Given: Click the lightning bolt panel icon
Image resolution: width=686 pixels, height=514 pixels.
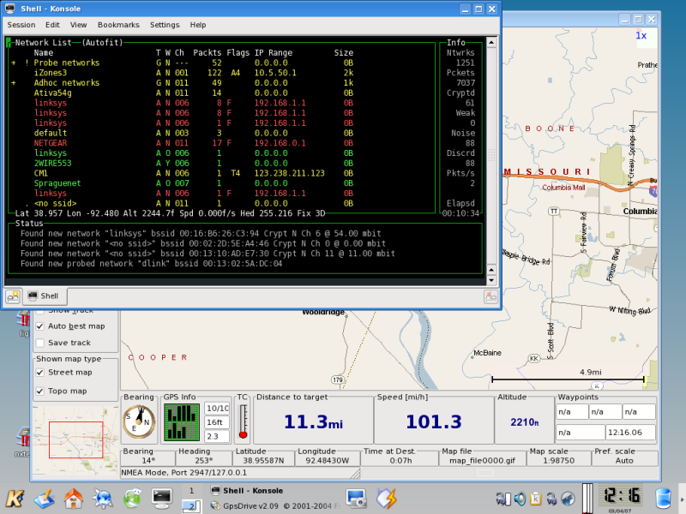Looking at the screenshot, I should 387,499.
